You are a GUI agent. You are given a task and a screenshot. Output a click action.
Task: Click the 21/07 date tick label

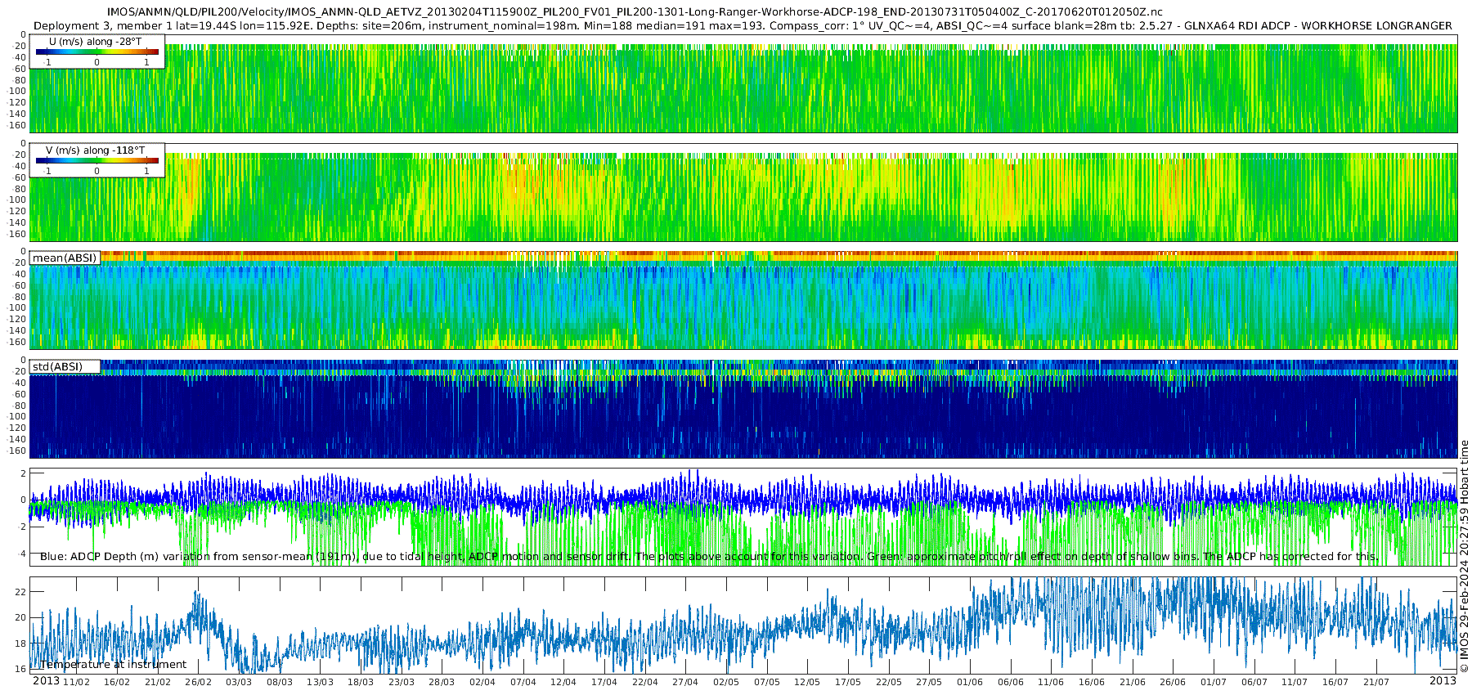[x=1376, y=682]
